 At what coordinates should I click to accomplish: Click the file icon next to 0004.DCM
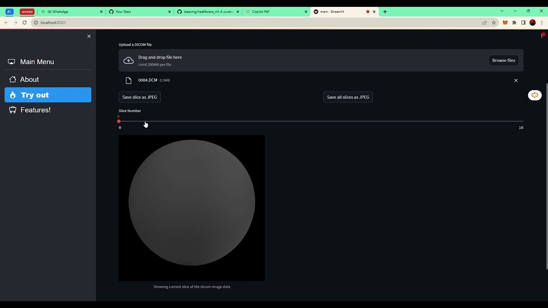coord(128,80)
